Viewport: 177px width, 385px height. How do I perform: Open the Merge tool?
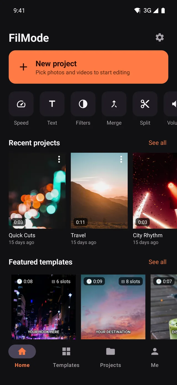coord(114,104)
